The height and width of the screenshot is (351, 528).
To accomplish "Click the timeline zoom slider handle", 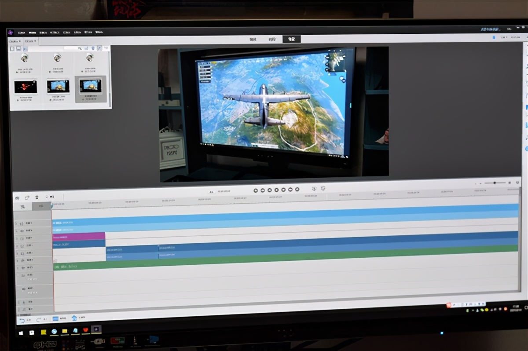I will 495,183.
